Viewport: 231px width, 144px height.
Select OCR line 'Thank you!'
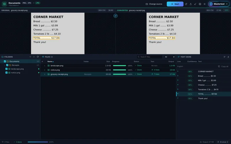(x=204, y=98)
